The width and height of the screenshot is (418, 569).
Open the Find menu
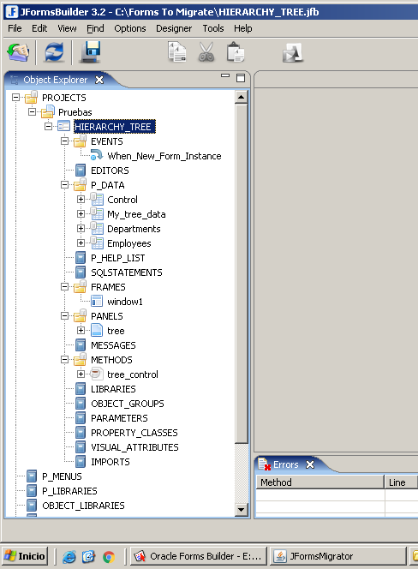click(x=95, y=28)
